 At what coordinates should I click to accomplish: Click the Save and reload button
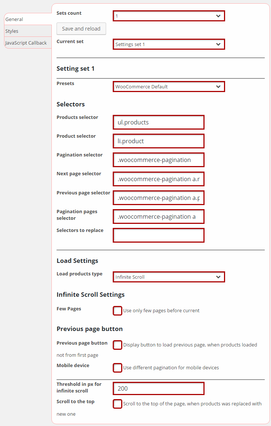[x=81, y=29]
